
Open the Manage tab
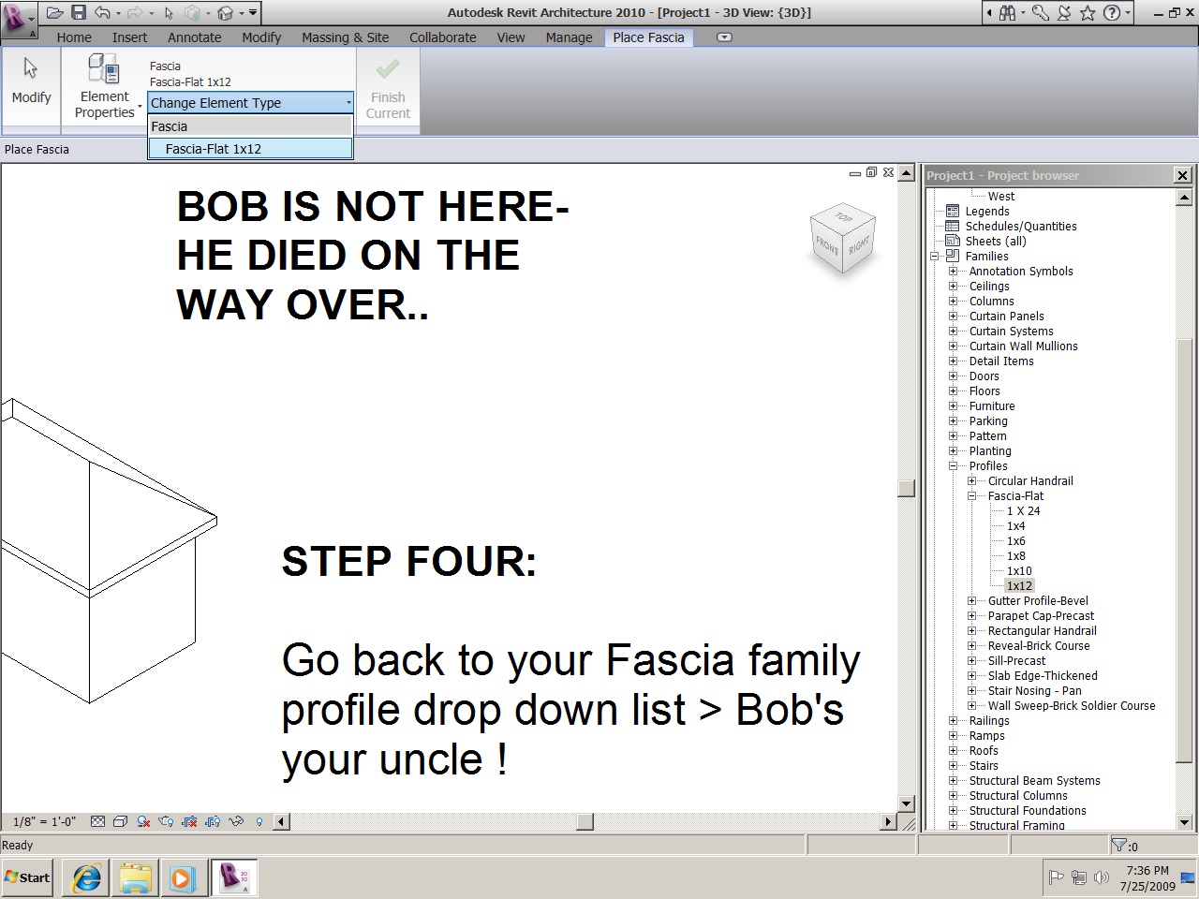tap(570, 37)
